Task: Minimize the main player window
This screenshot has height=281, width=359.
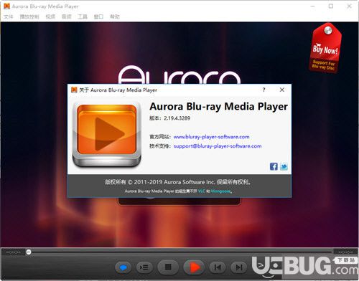Action: pyautogui.click(x=312, y=6)
